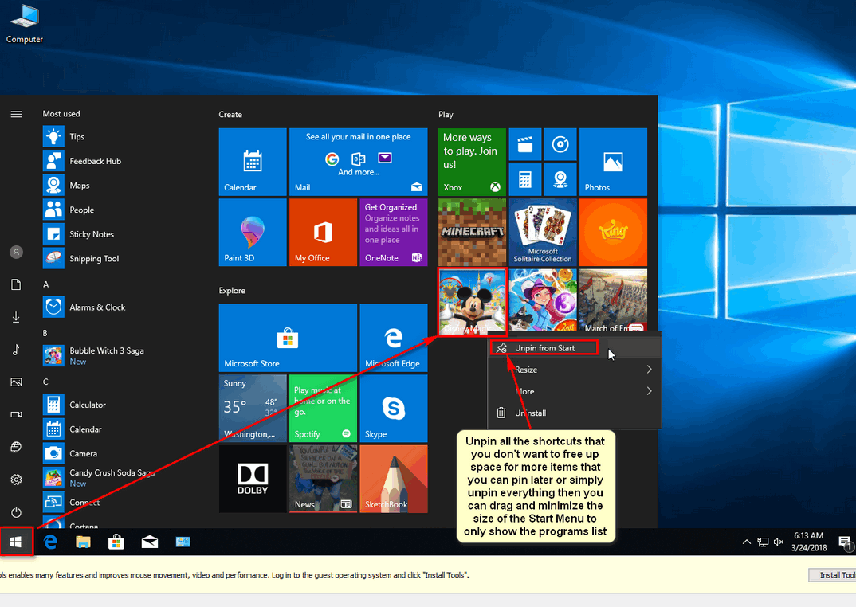Viewport: 856px width, 607px height.
Task: Open the Store icon on the taskbar
Action: pos(116,542)
